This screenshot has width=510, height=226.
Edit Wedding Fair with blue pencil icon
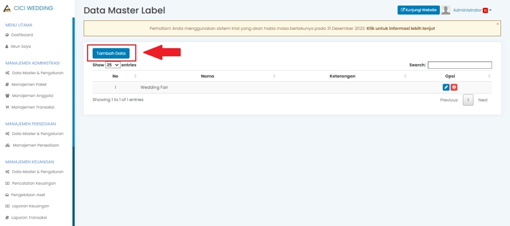(x=446, y=87)
